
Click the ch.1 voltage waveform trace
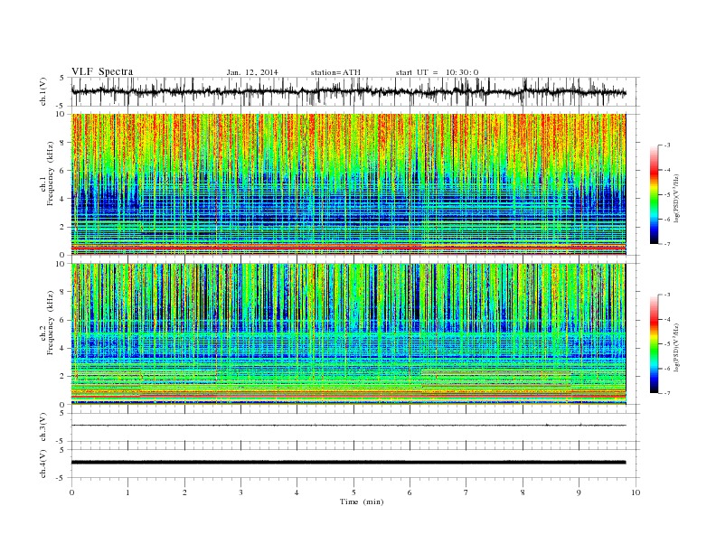[x=348, y=92]
